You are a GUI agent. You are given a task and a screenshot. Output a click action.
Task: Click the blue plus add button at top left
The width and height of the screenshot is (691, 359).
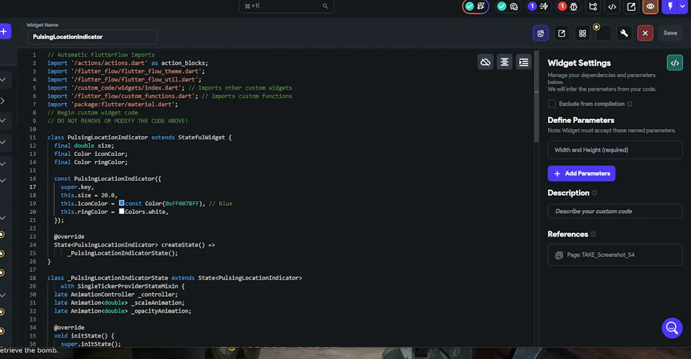click(x=4, y=31)
